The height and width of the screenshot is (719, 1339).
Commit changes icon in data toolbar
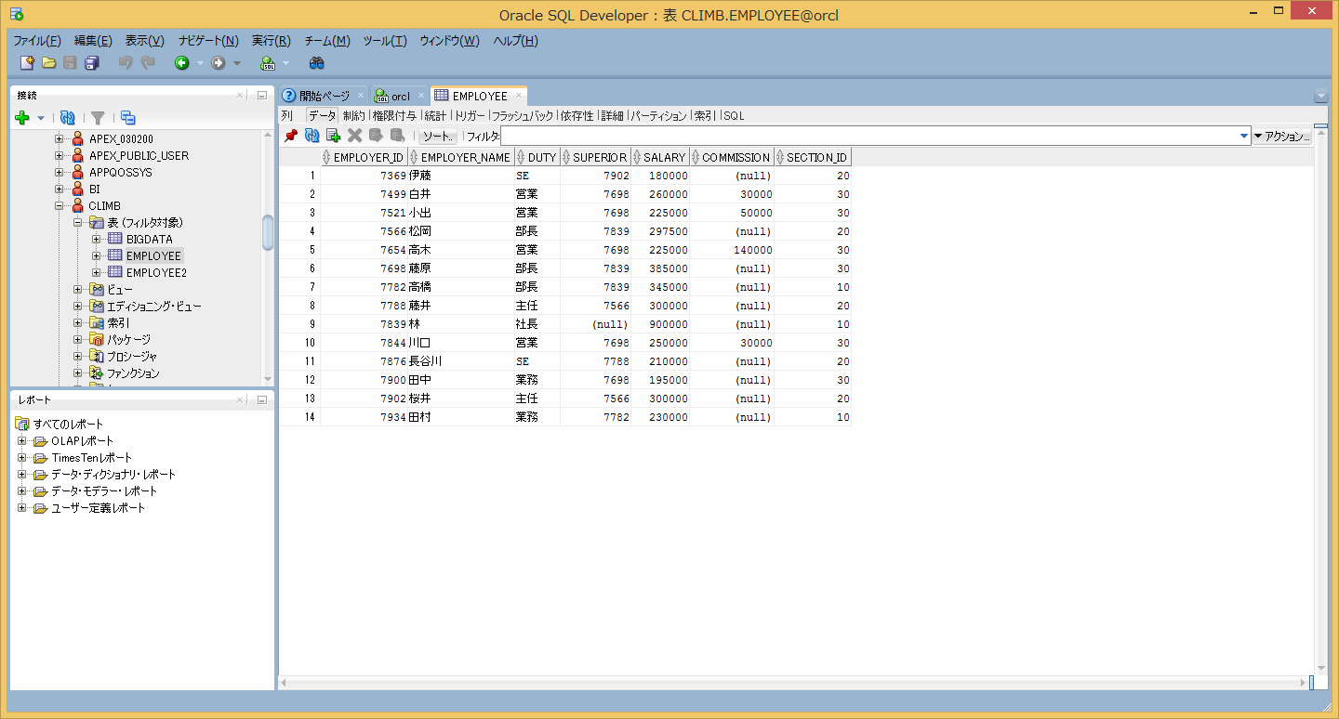tap(377, 136)
